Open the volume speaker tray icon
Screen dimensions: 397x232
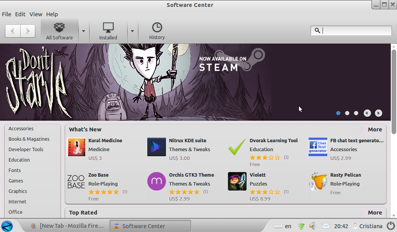(312, 226)
